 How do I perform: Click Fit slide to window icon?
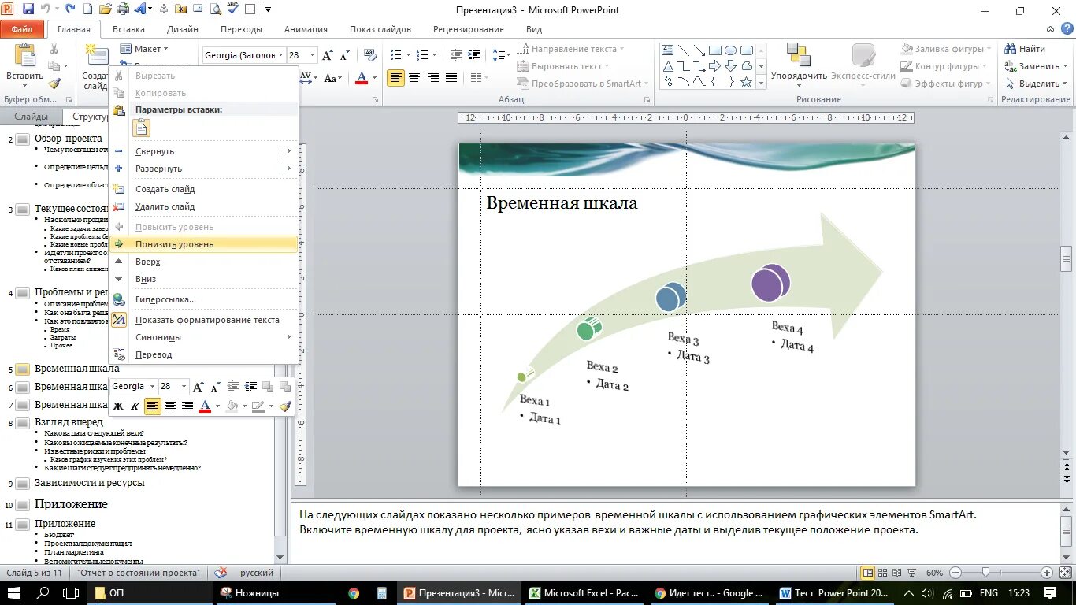point(1065,573)
